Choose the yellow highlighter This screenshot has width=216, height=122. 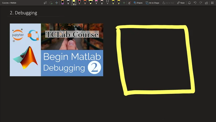pos(91,2)
